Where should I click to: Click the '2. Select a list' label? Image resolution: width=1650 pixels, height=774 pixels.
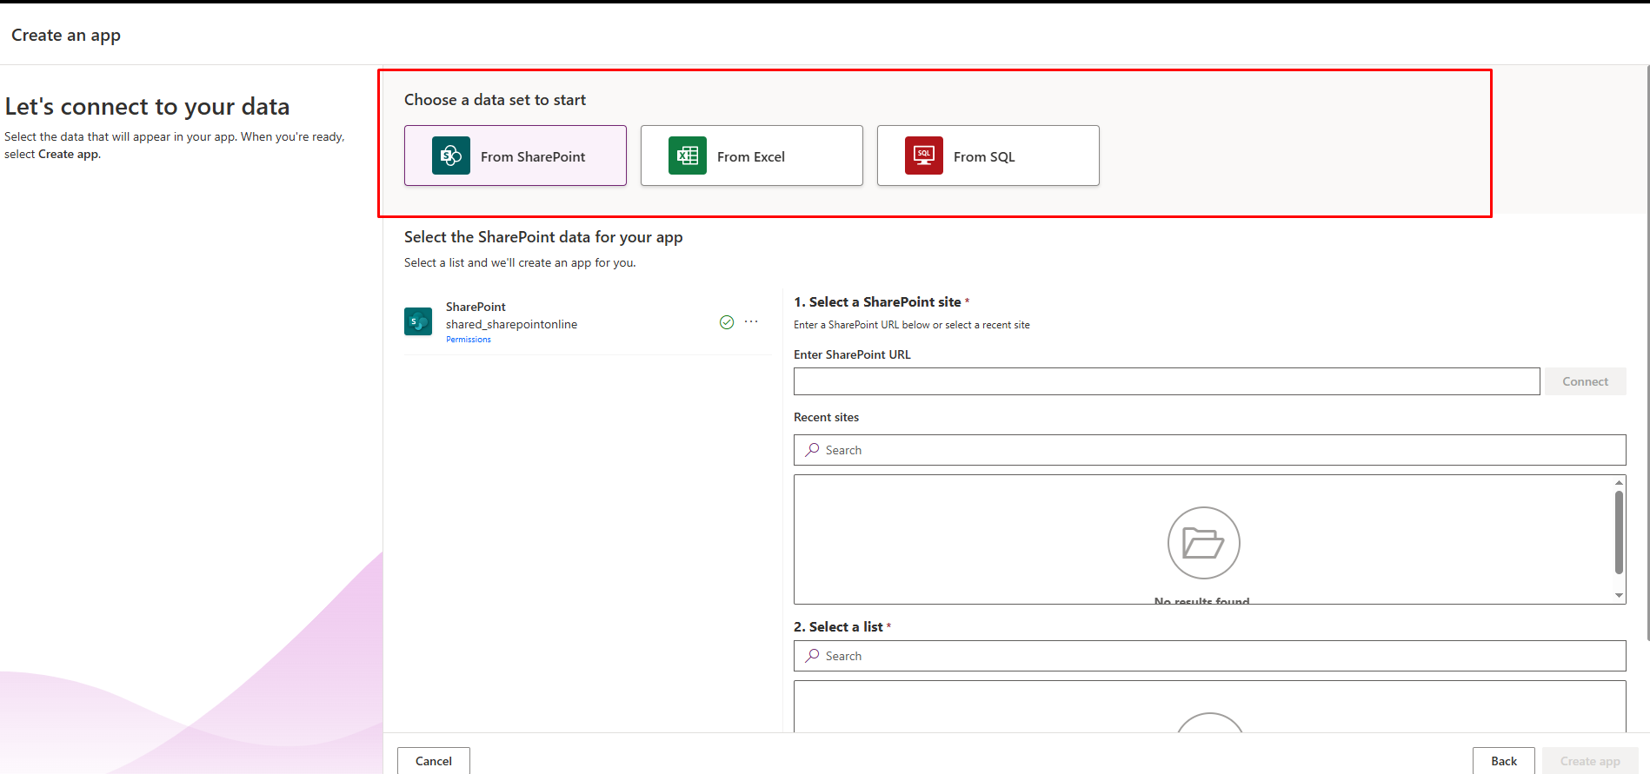pos(838,627)
